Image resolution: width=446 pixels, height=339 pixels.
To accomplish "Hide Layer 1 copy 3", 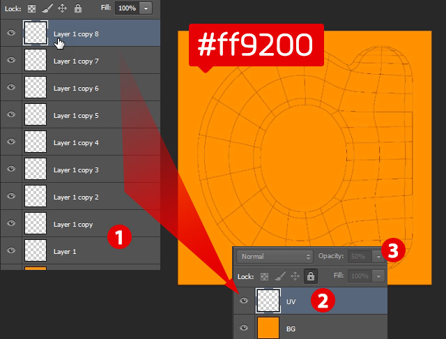I will click(x=11, y=169).
